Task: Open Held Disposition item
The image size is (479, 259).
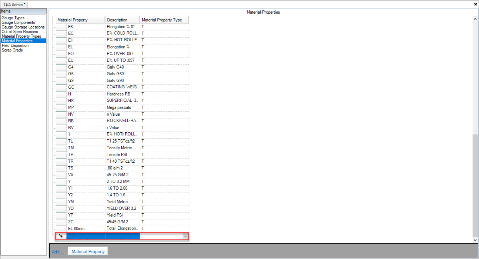Action: [15, 45]
